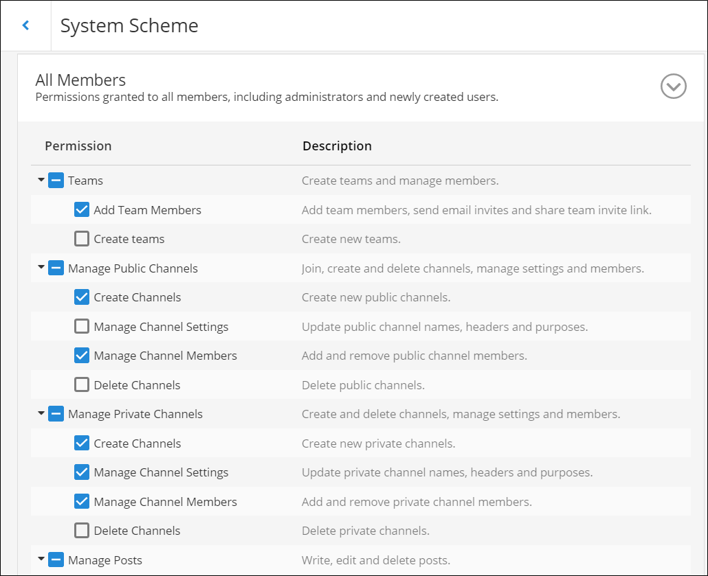Select the Manage Posts row label
The width and height of the screenshot is (708, 576).
point(105,560)
